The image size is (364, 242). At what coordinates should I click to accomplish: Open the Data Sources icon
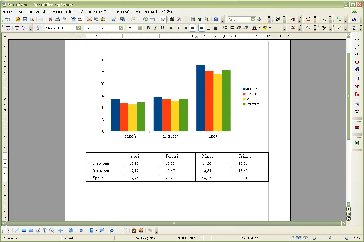point(193,19)
